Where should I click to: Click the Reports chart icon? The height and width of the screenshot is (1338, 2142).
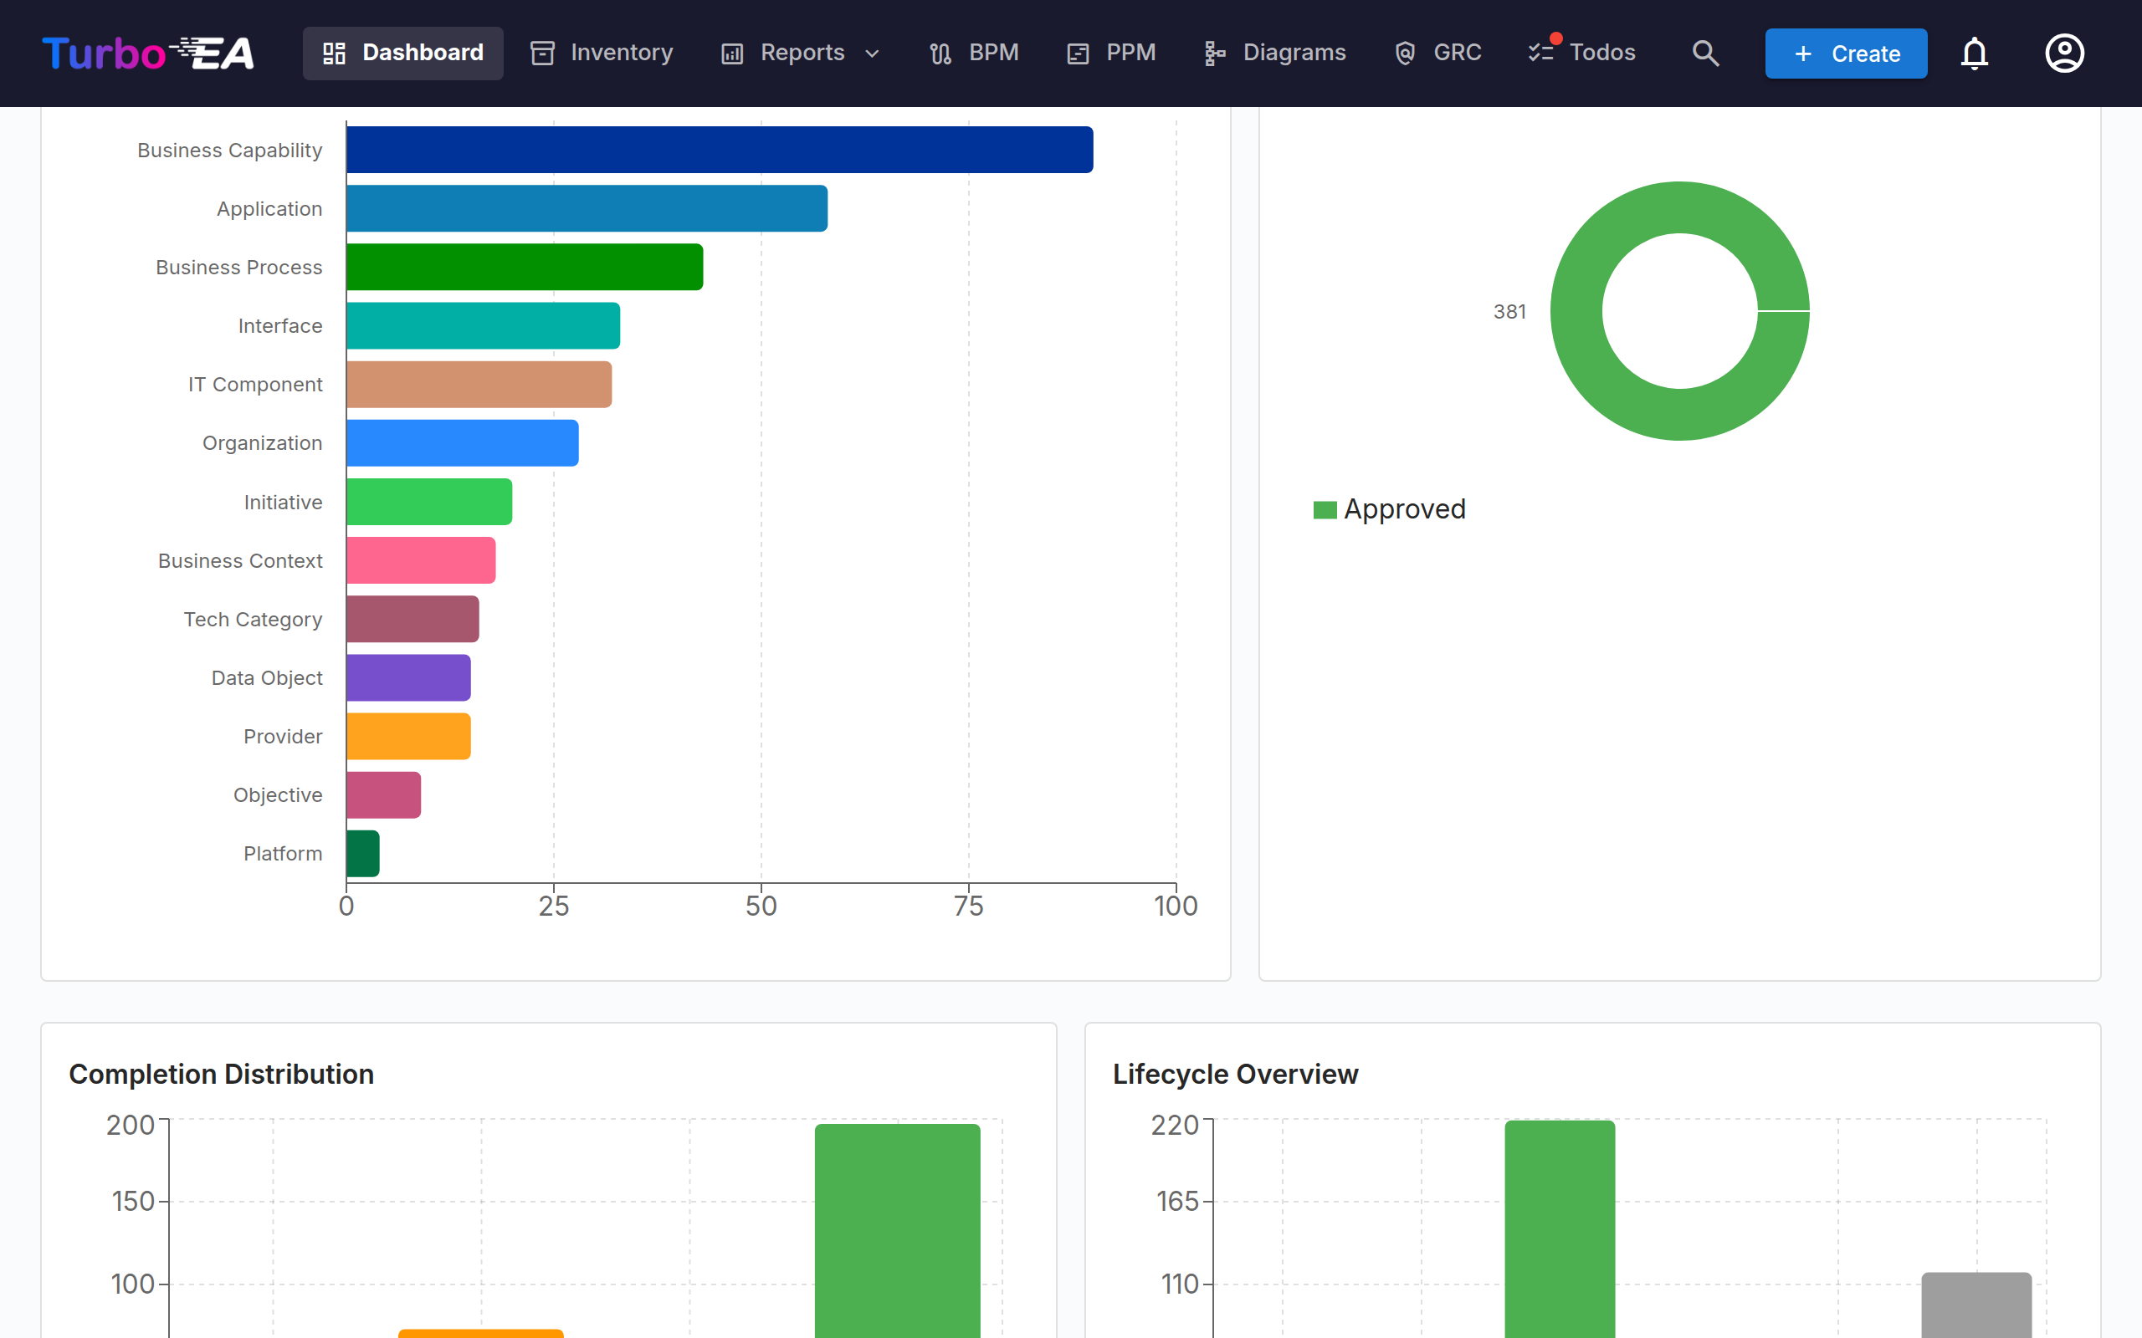(732, 53)
